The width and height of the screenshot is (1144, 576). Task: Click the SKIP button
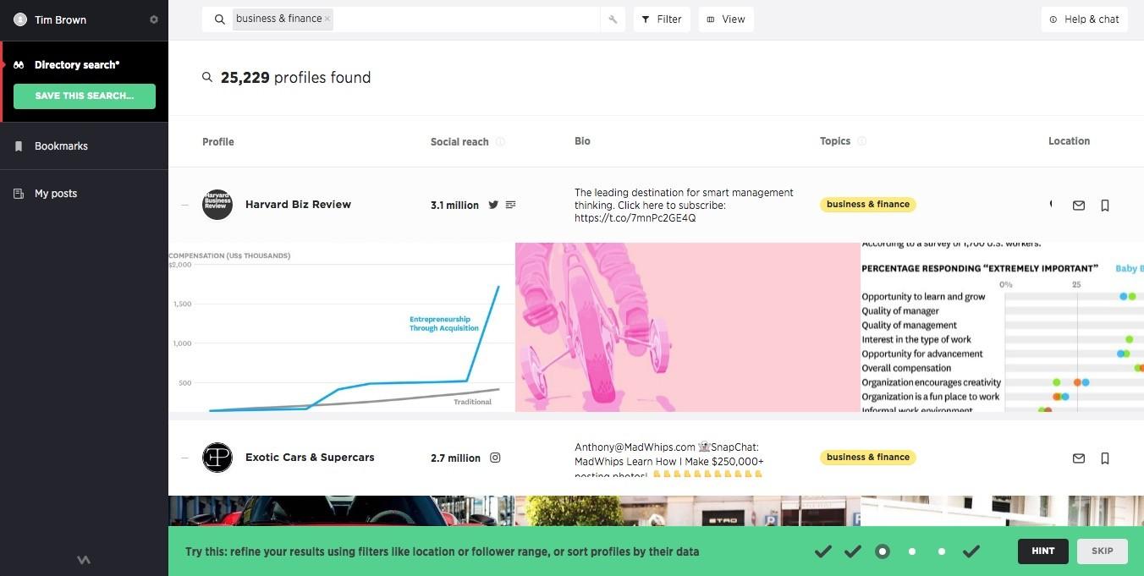[x=1103, y=551]
